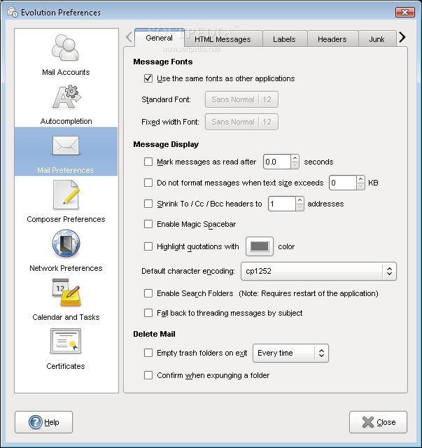Pick the quotation highlight color swatch
422x448 pixels.
(x=260, y=246)
